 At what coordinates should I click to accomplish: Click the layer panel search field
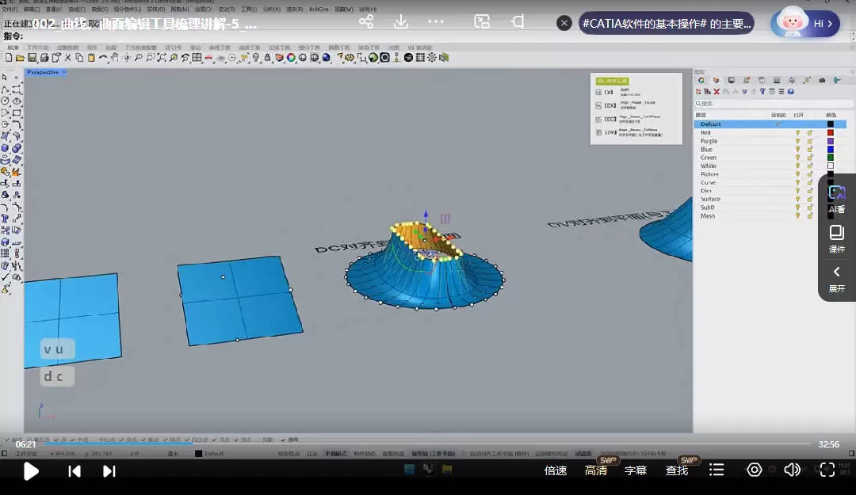pos(773,103)
